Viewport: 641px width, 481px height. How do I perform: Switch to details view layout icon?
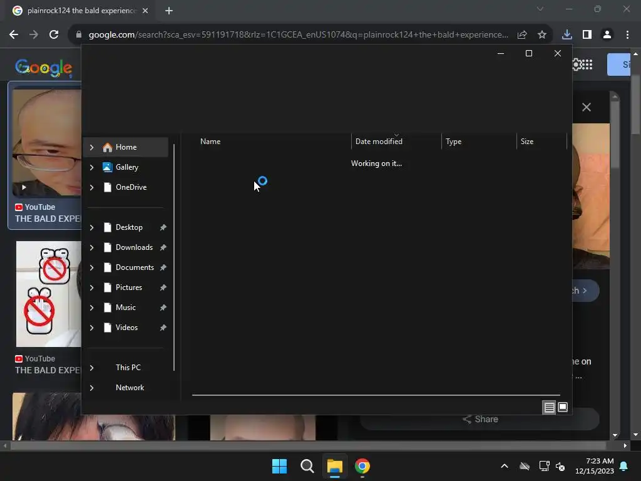(x=549, y=407)
